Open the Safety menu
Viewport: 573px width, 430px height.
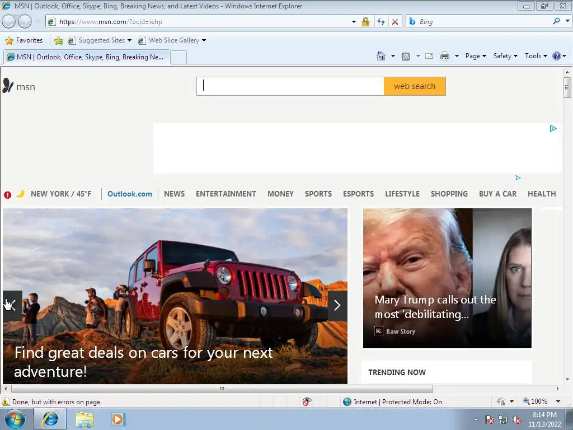pyautogui.click(x=505, y=56)
